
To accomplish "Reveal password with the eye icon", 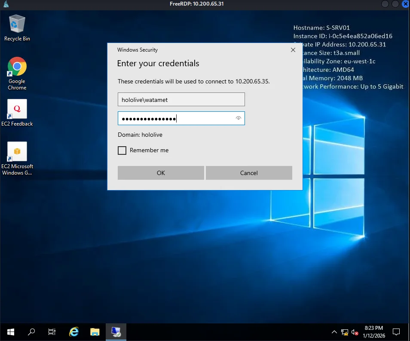I will [239, 118].
